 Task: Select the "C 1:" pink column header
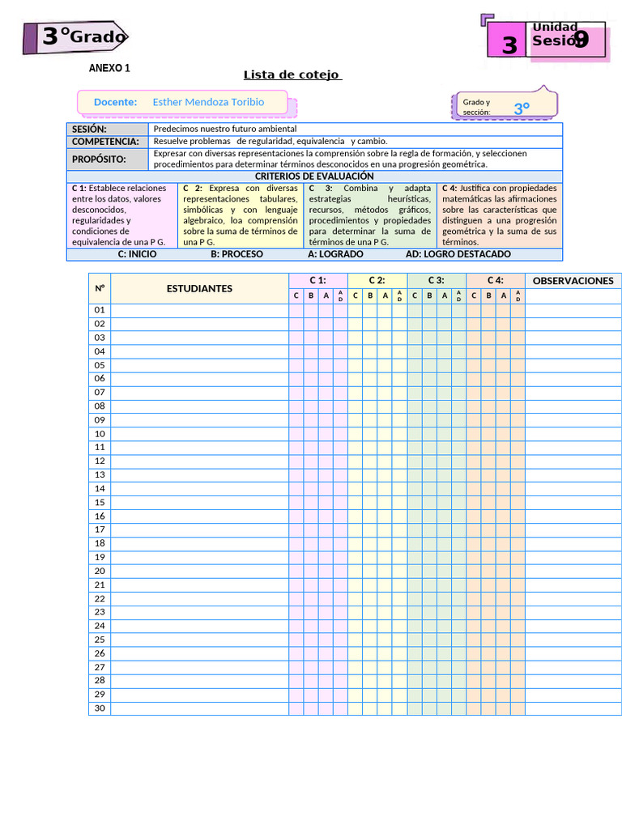[317, 281]
